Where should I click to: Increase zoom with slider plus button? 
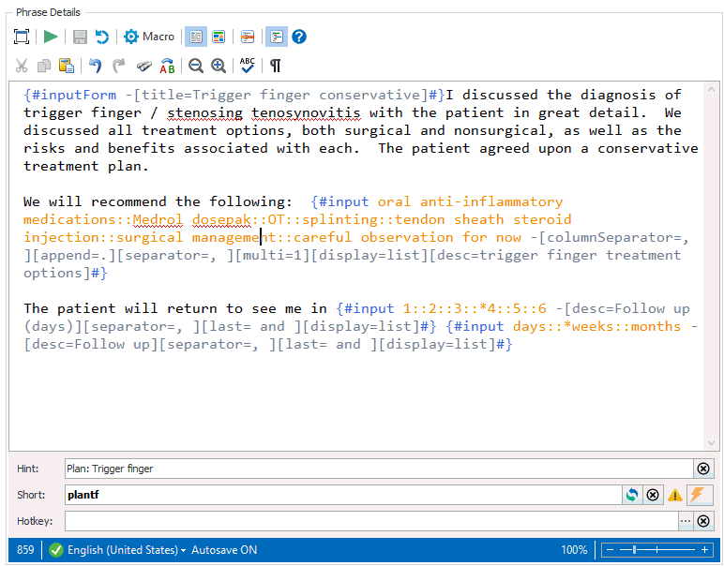tap(704, 550)
